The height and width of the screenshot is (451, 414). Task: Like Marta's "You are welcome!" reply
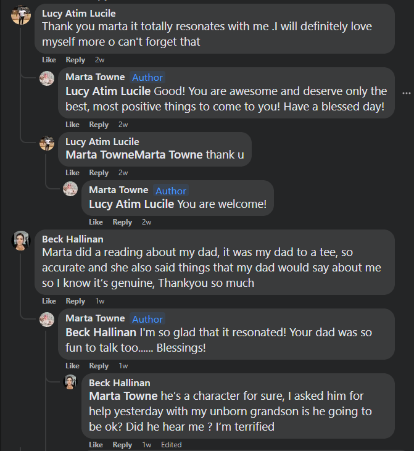[96, 222]
